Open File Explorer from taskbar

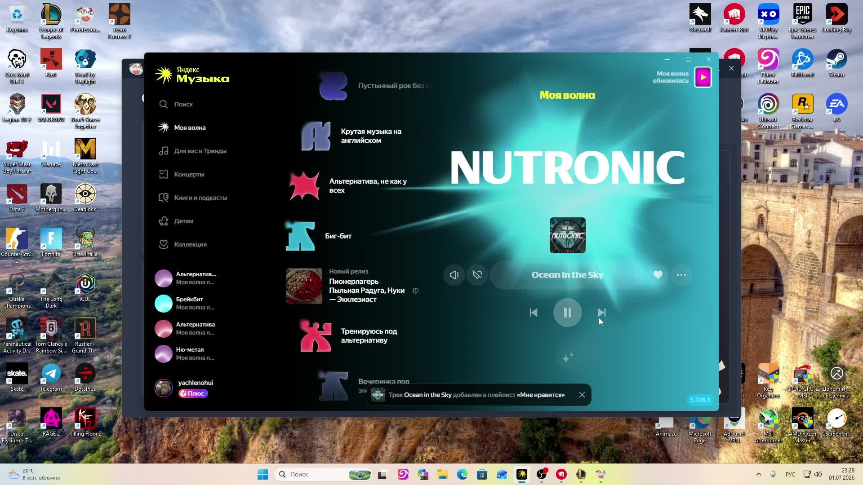tap(442, 474)
